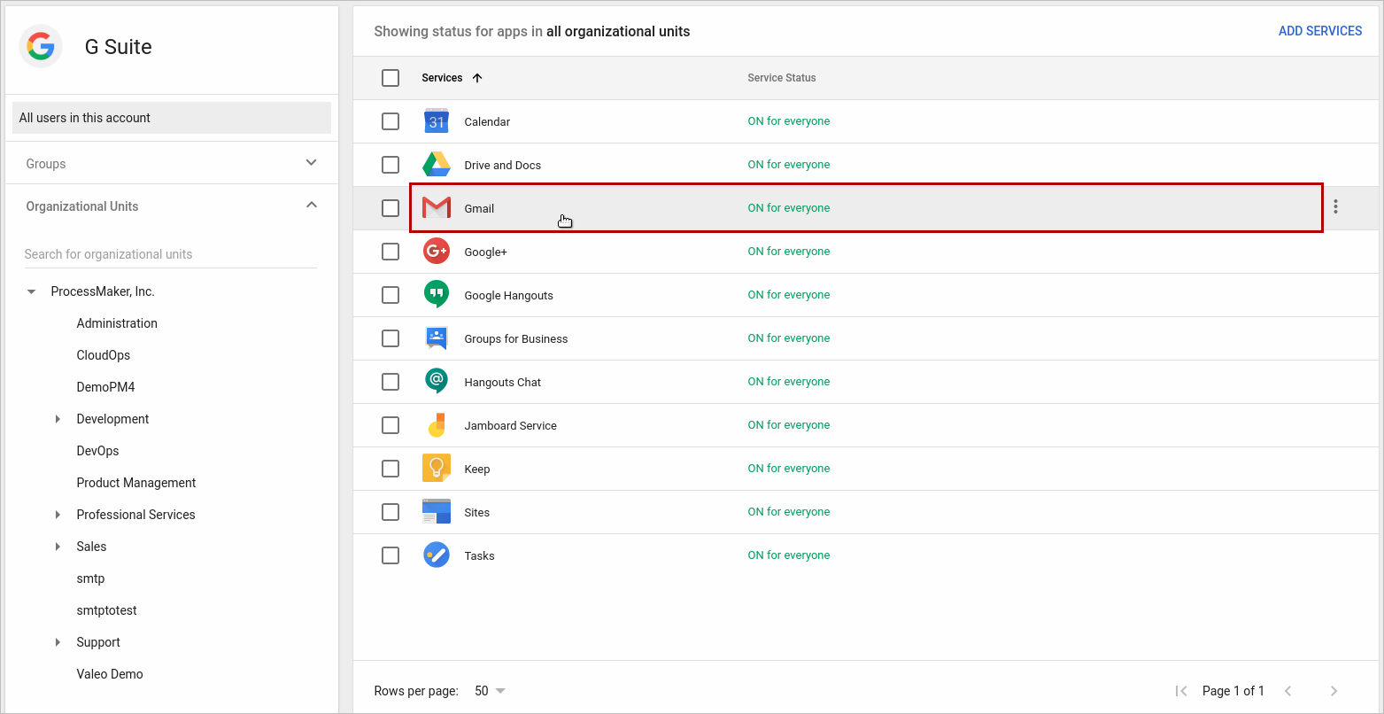Click Keep's ON for everyone status
Screen dimensions: 1384x714
pyautogui.click(x=789, y=469)
